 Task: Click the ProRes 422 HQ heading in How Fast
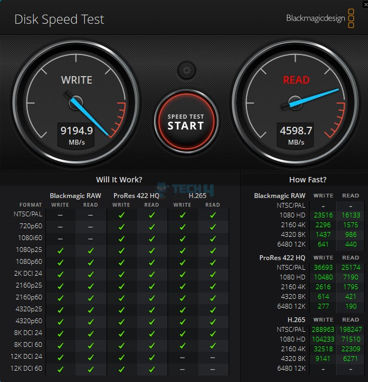click(282, 258)
